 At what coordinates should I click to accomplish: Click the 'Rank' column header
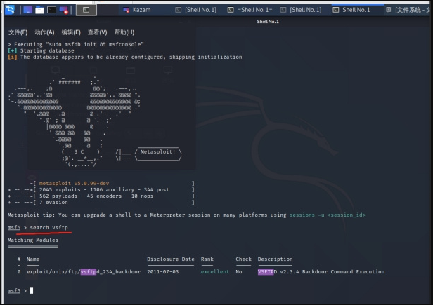coord(207,259)
